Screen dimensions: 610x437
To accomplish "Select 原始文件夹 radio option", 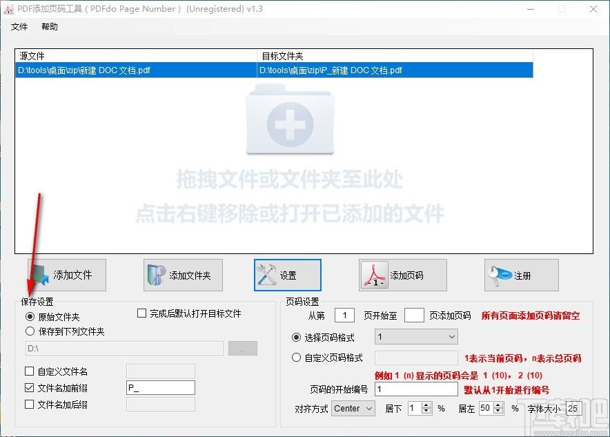I will [x=30, y=316].
